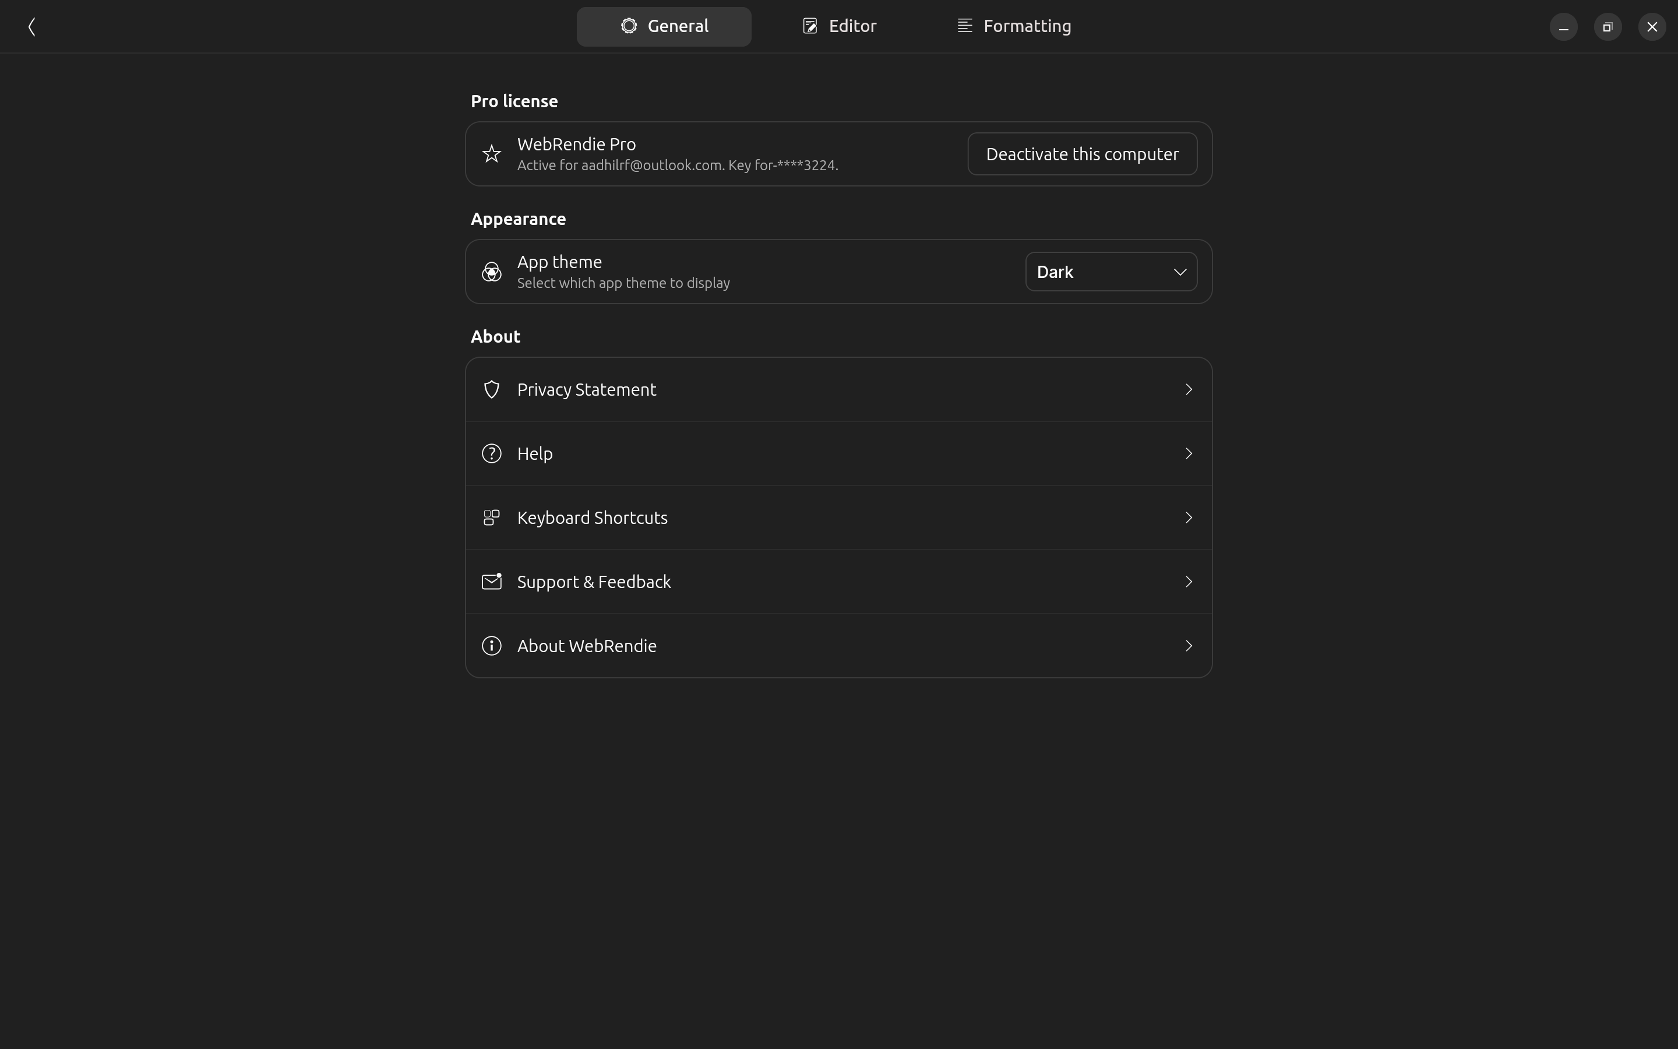Maximize the settings window
The height and width of the screenshot is (1049, 1678).
point(1608,27)
